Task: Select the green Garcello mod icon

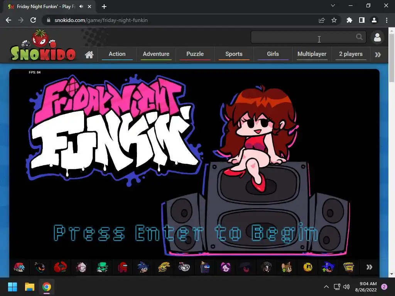Action: click(102, 267)
